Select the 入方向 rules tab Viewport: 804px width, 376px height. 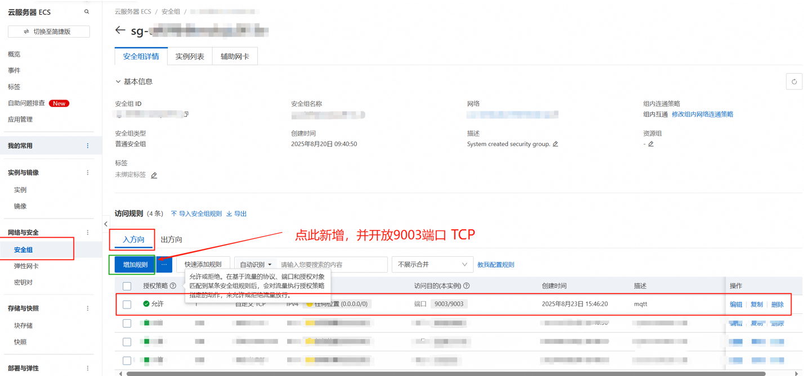point(133,239)
